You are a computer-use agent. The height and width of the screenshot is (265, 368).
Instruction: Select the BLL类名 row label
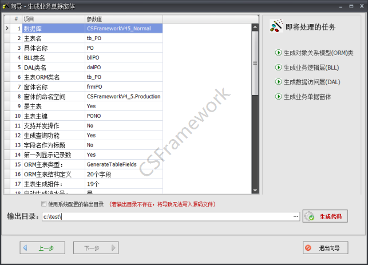click(x=34, y=58)
